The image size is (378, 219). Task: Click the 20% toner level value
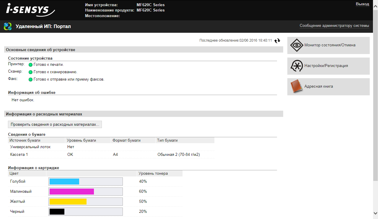pyautogui.click(x=143, y=212)
